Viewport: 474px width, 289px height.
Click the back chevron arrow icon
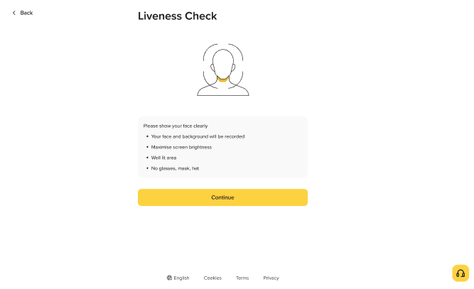pos(14,13)
